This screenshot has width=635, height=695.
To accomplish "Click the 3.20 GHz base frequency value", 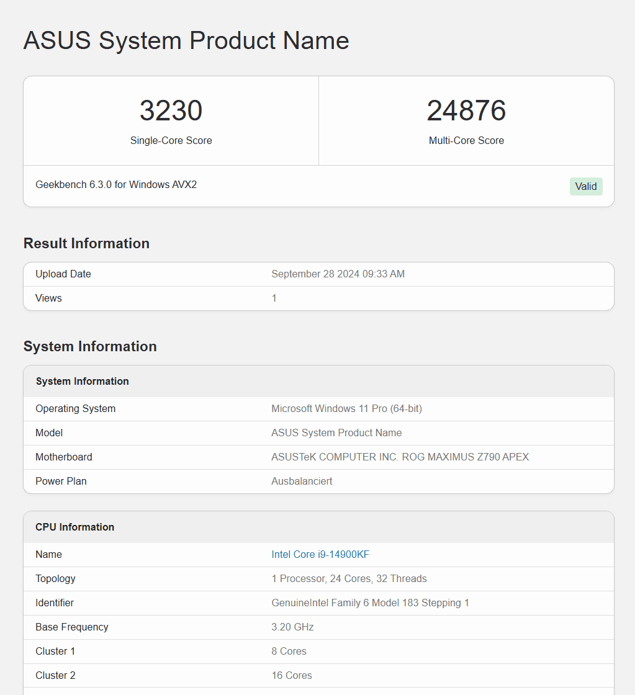I will coord(292,627).
